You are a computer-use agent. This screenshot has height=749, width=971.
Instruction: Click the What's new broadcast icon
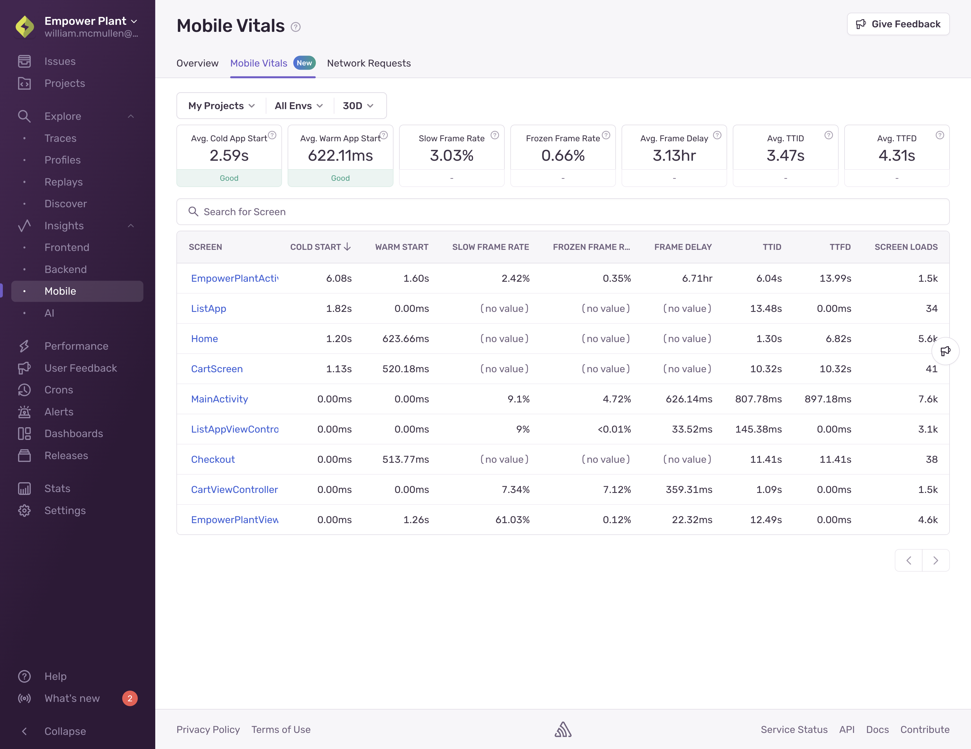point(25,698)
